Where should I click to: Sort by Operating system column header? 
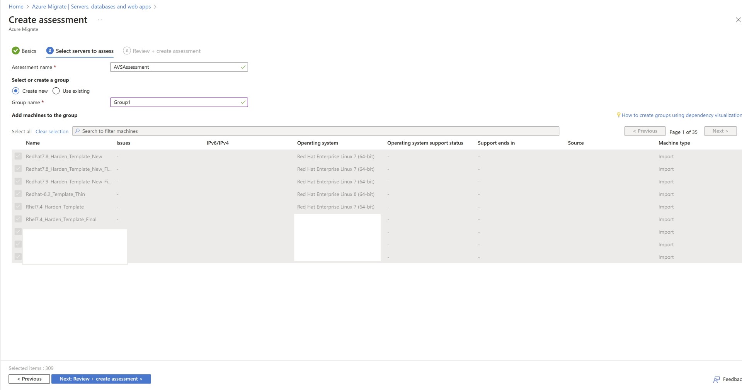pos(318,143)
